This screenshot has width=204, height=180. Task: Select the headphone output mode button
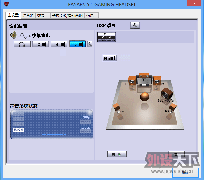[x=22, y=44]
